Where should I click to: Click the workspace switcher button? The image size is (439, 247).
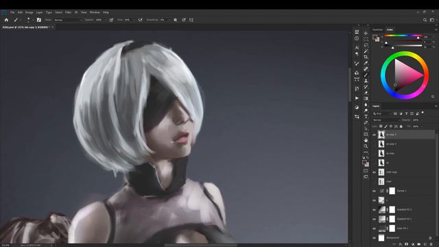pyautogui.click(x=432, y=20)
